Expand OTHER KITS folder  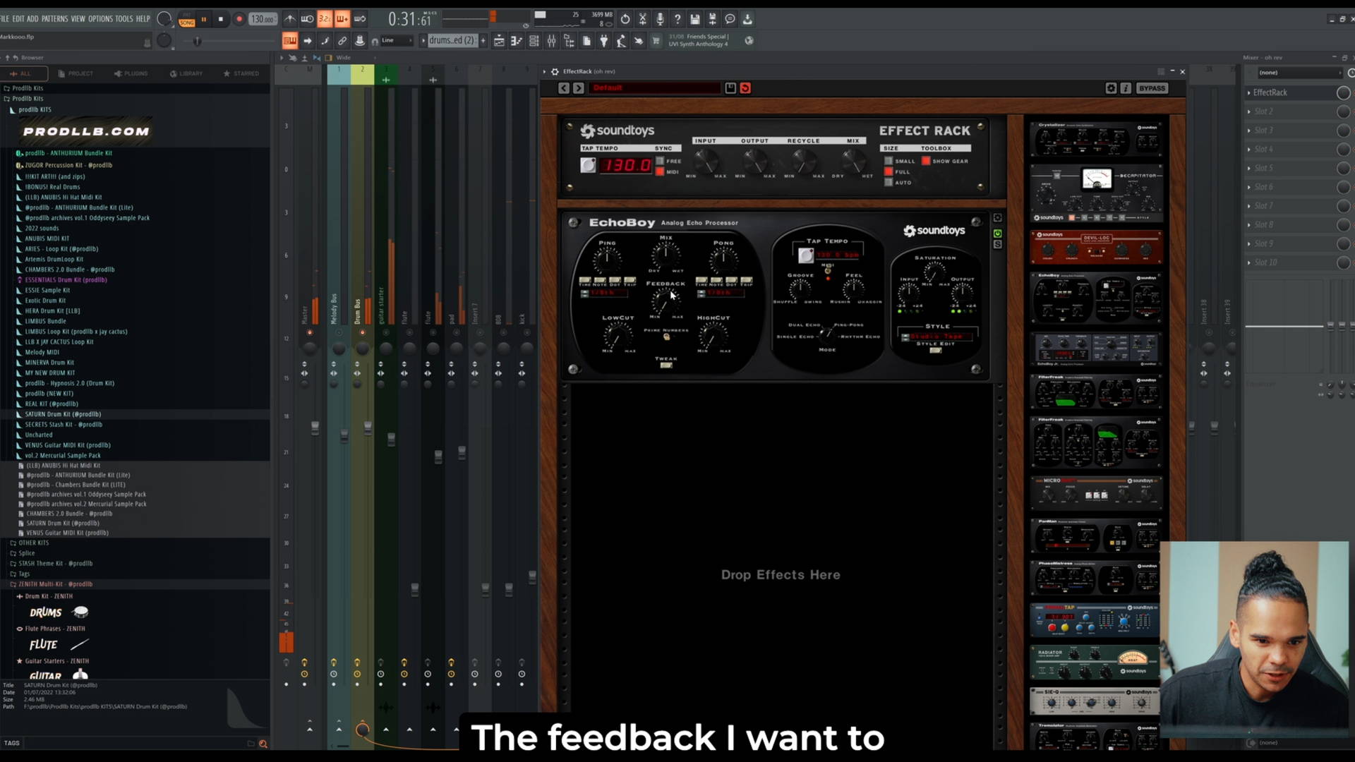coord(29,543)
